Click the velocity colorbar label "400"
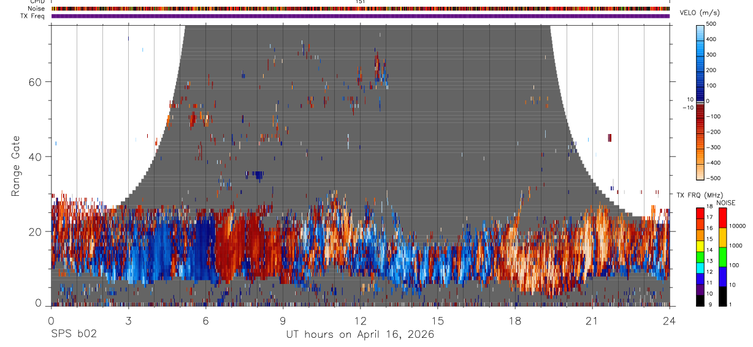This screenshot has width=753, height=347. [711, 39]
